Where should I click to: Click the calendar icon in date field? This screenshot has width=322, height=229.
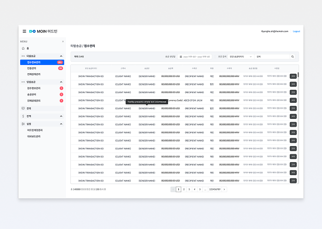click(181, 57)
